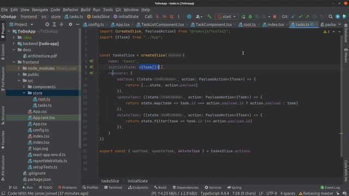This screenshot has height=196, width=349.
Task: Click the UTF-8 encoding status item
Action: pyautogui.click(x=272, y=193)
